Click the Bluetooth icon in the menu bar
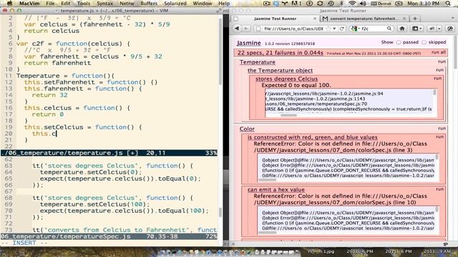The image size is (458, 257). pyautogui.click(x=341, y=4)
